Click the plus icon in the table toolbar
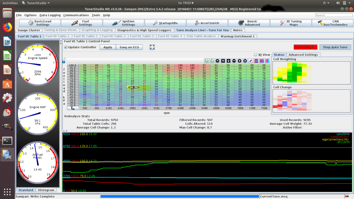354x199 pixels. pyautogui.click(x=240, y=61)
